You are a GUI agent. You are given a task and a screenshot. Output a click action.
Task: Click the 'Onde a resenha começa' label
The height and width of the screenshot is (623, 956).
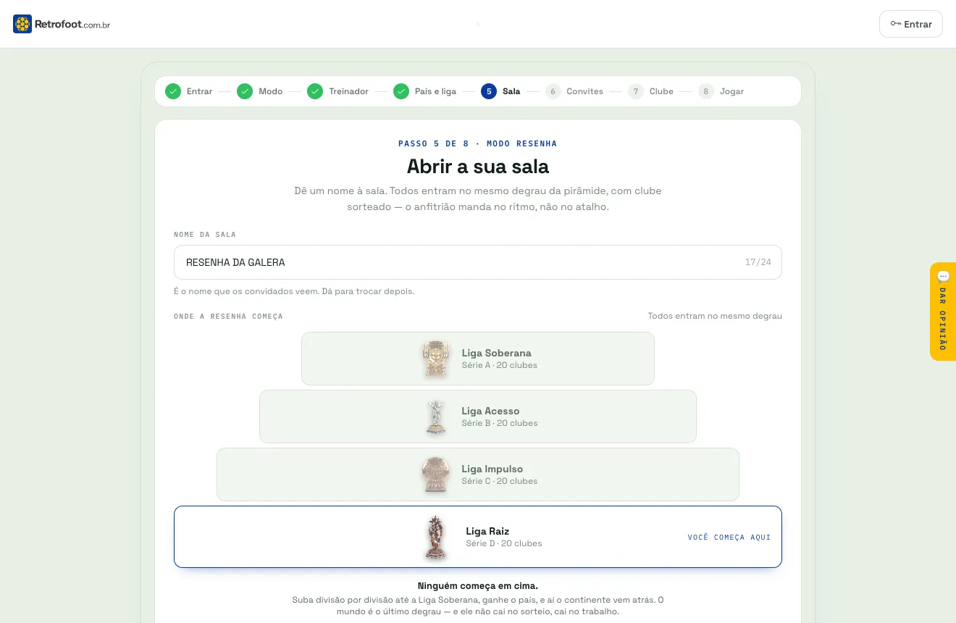tap(228, 317)
